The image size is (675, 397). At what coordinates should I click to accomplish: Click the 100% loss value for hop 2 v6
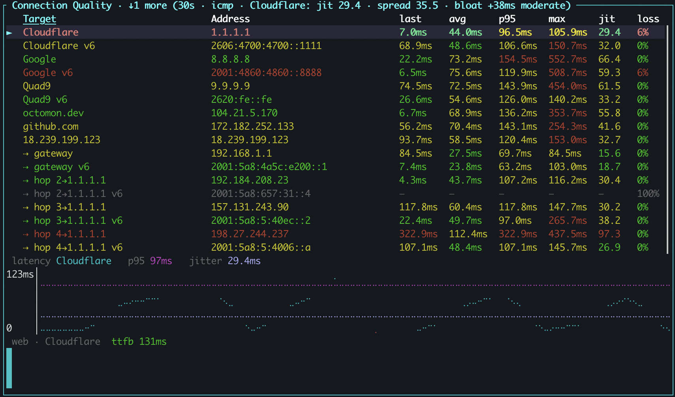[x=648, y=193]
